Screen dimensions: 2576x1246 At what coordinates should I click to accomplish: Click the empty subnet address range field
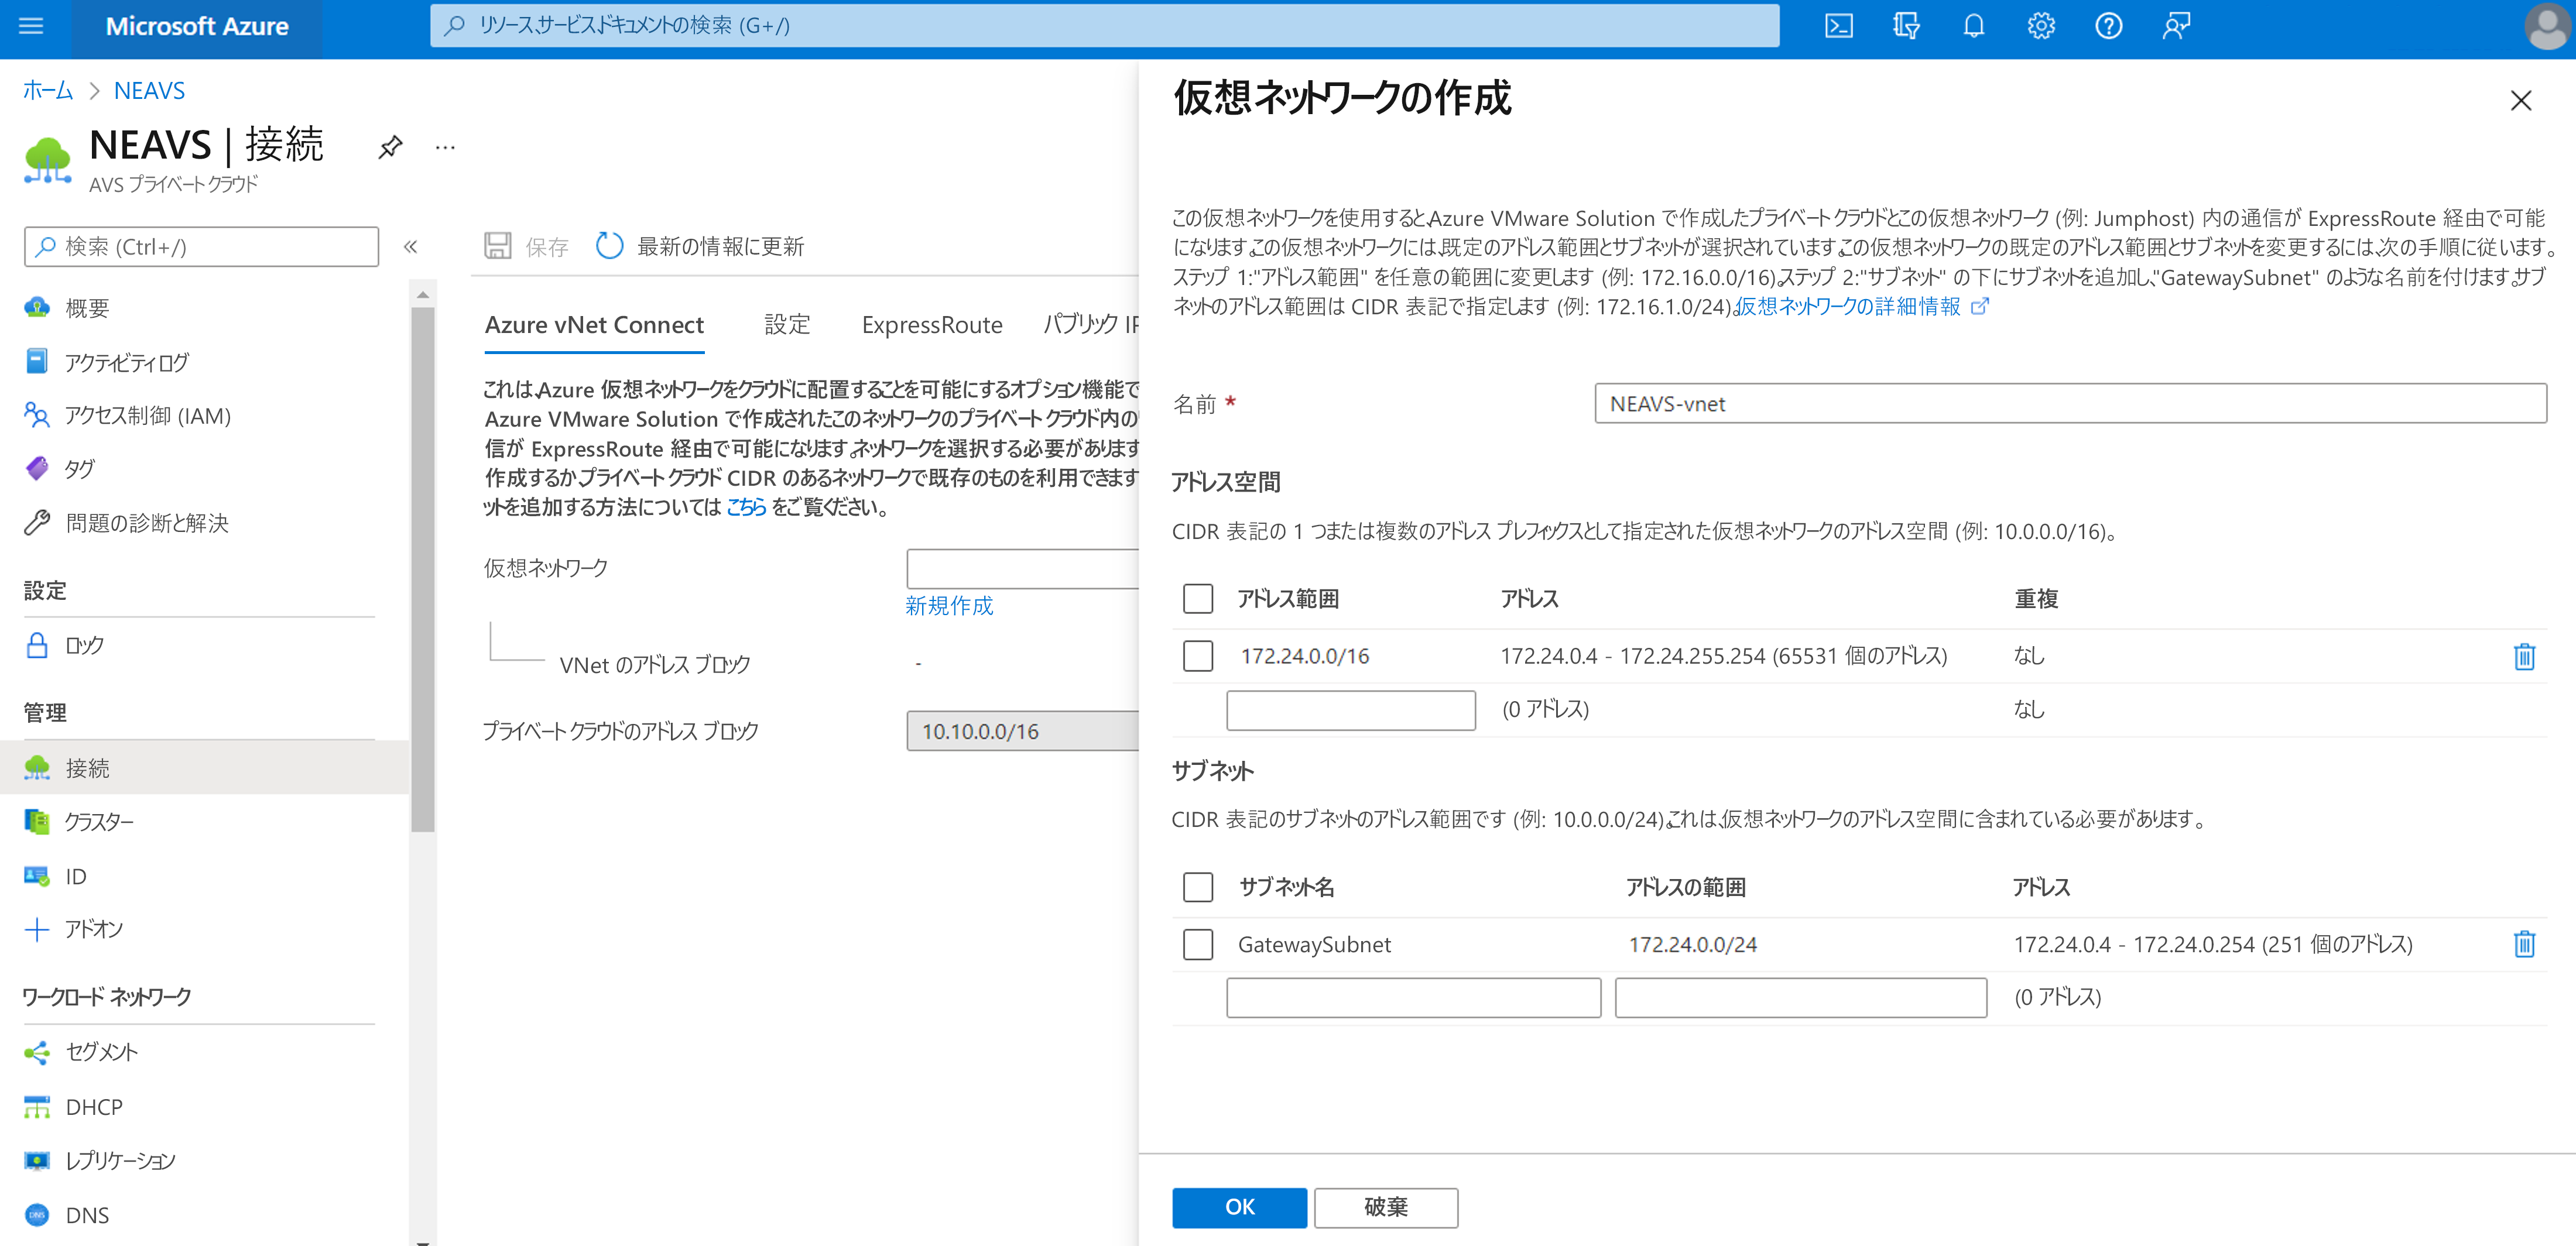(1800, 998)
